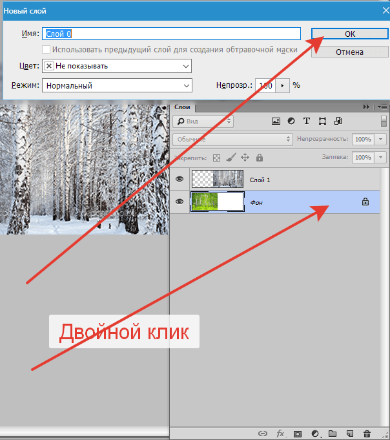Toggle visibility of the Фон layer
The height and width of the screenshot is (440, 390).
[x=180, y=202]
